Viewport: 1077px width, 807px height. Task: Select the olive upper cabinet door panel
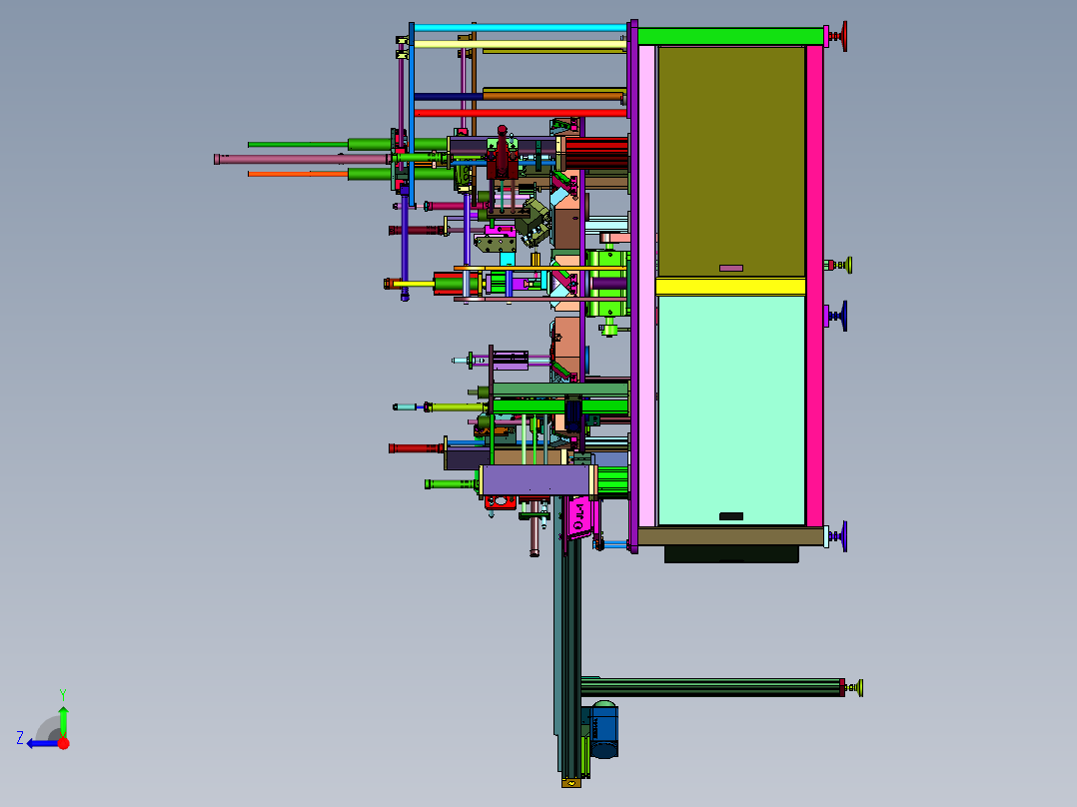tap(731, 162)
